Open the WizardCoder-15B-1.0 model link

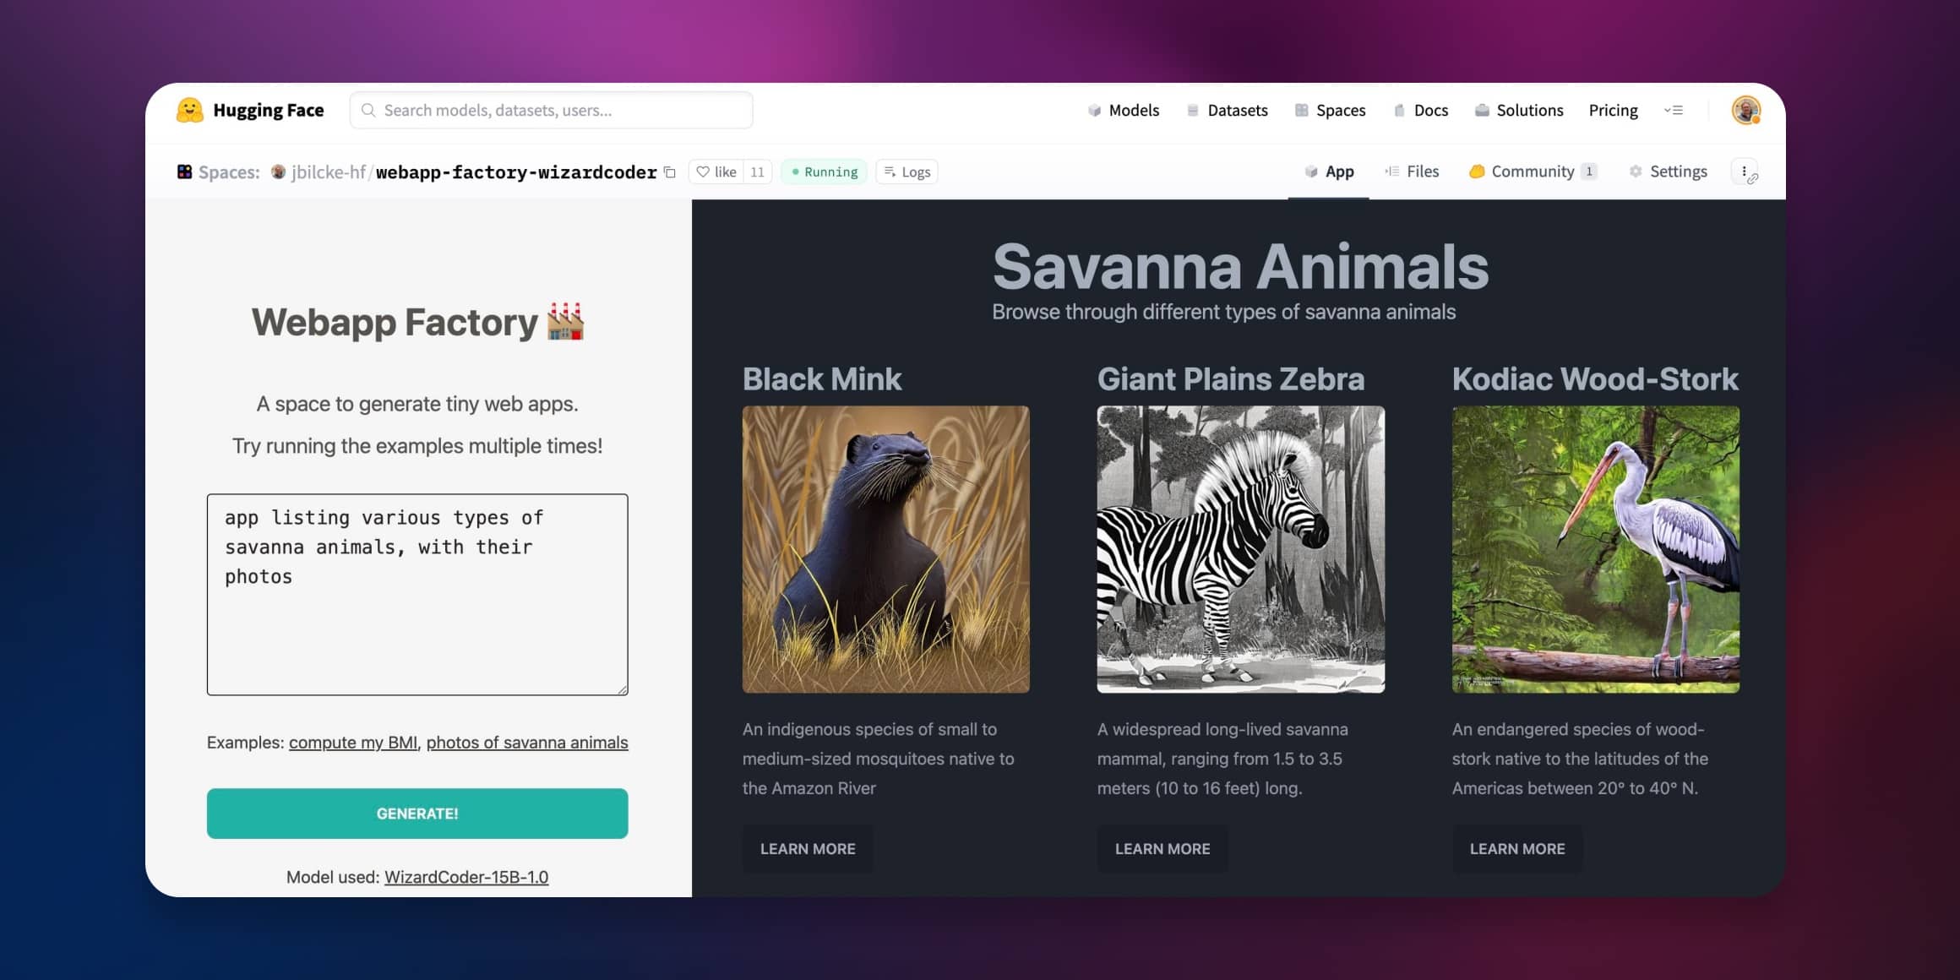pos(466,877)
